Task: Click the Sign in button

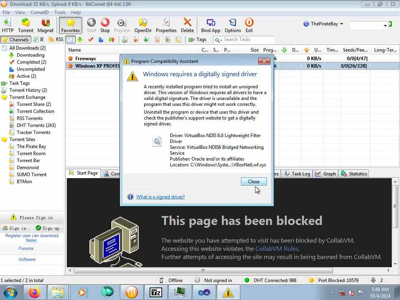Action: [15, 228]
